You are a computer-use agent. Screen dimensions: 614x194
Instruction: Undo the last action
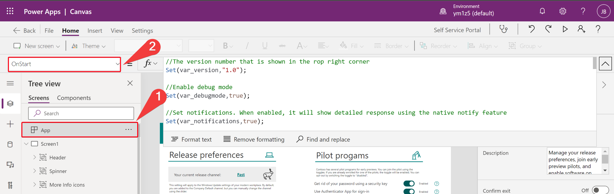click(x=531, y=29)
